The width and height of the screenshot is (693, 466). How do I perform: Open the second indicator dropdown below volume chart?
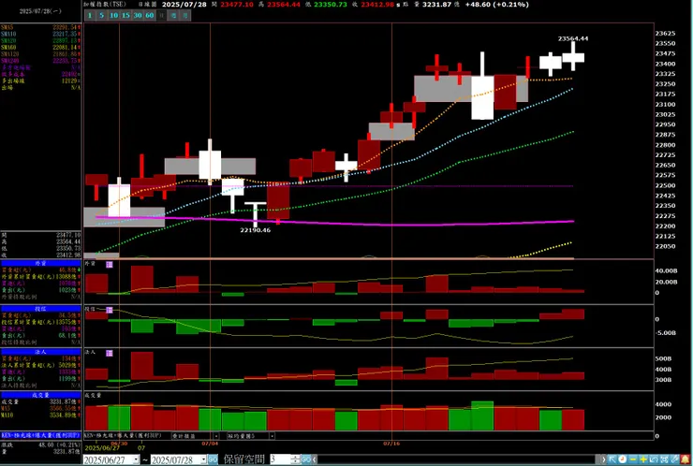pos(272,436)
